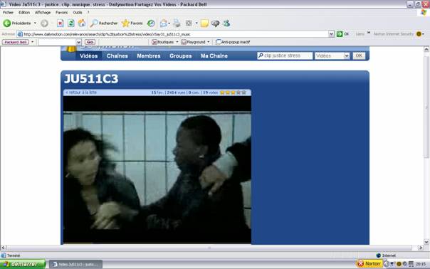Follow the retour à la liste link
430x269 pixels.
[81, 93]
